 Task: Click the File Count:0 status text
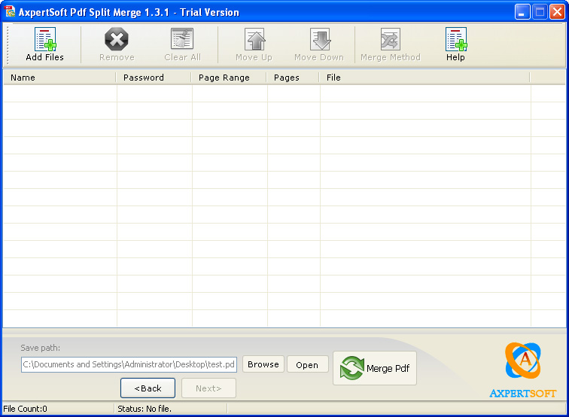pos(25,409)
